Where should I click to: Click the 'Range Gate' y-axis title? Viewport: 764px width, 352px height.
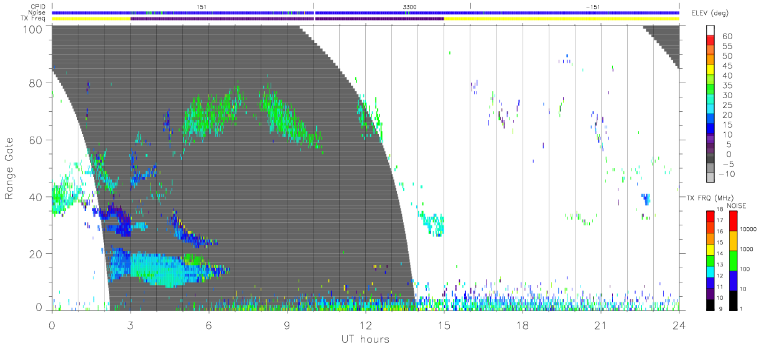coord(10,169)
